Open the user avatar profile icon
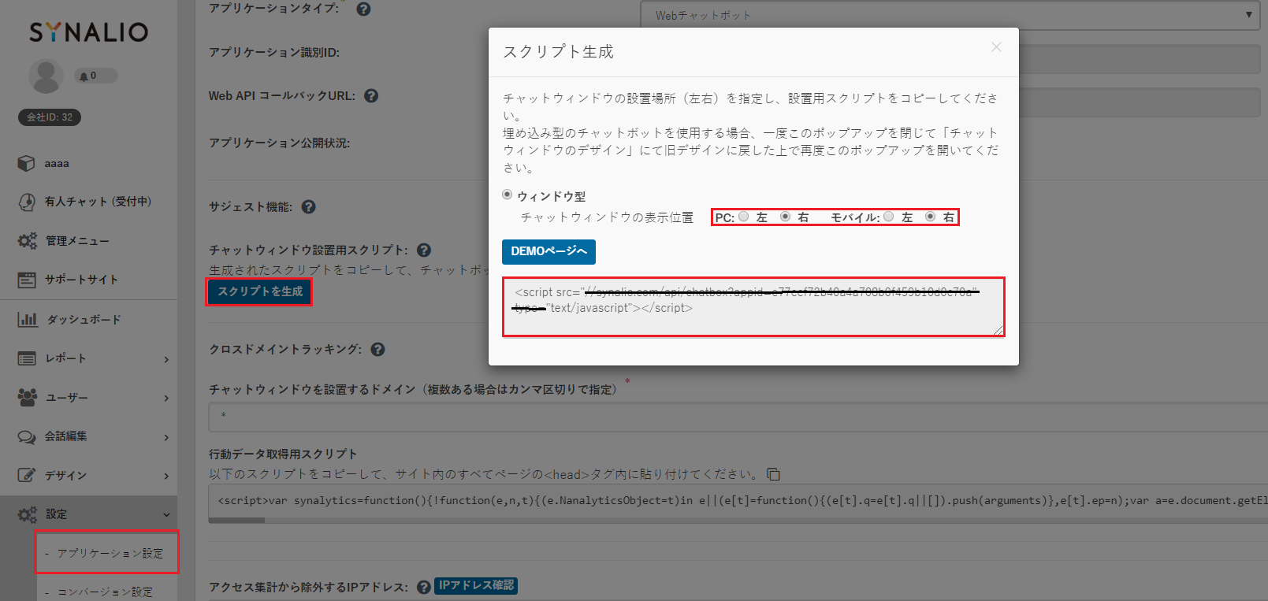1268x601 pixels. pos(46,76)
